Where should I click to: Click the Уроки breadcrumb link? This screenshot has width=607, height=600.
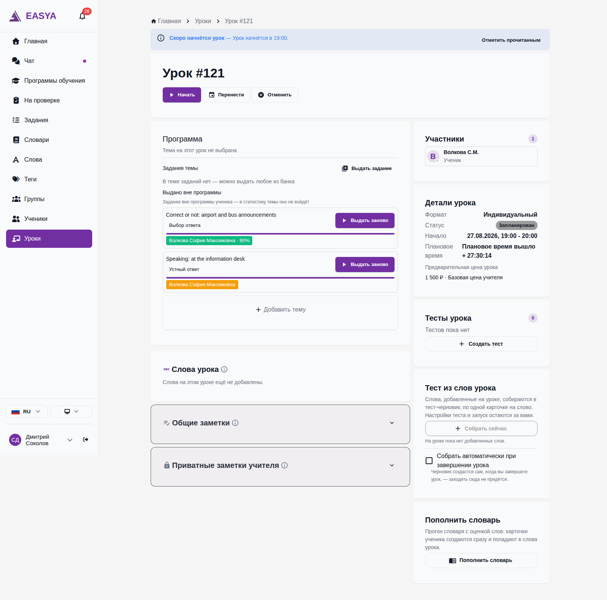(203, 21)
